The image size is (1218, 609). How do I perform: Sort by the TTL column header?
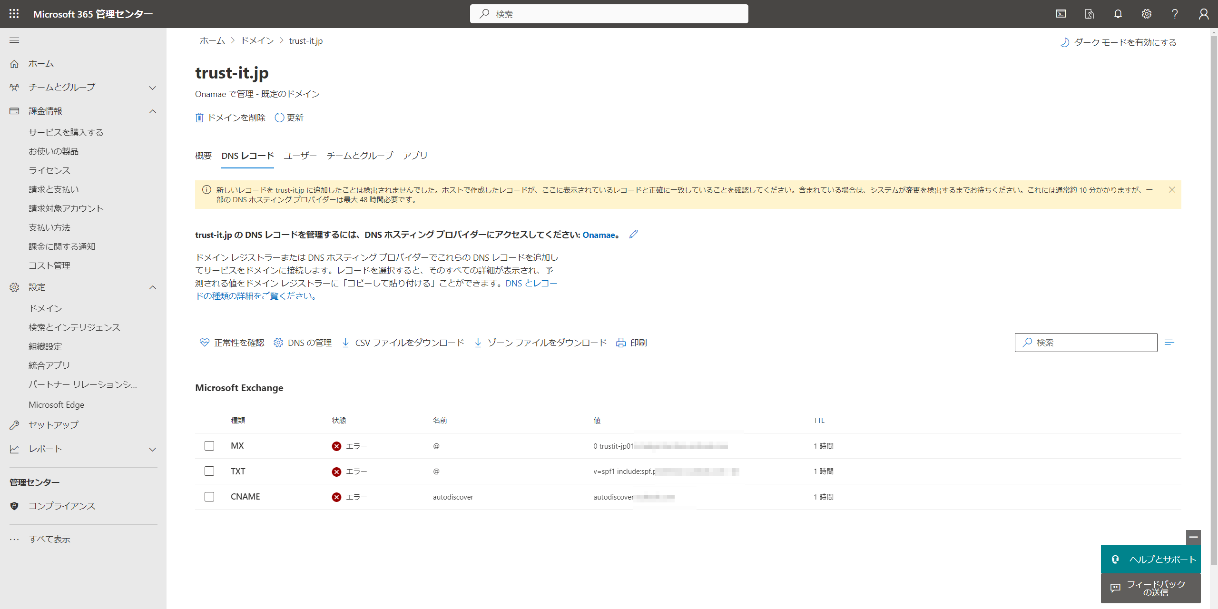819,421
